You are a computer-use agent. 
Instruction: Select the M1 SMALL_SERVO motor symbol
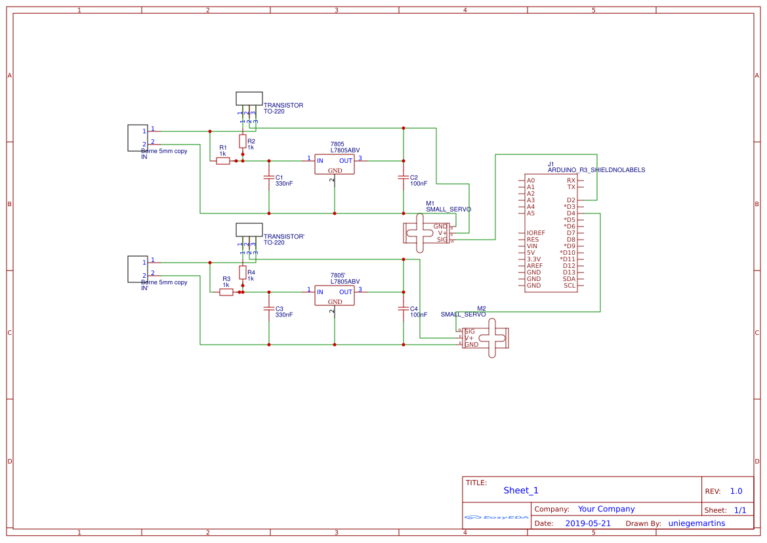click(x=426, y=232)
